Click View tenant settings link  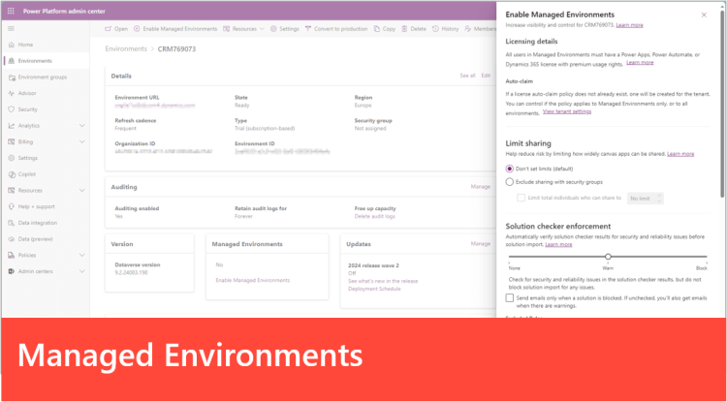(x=567, y=112)
